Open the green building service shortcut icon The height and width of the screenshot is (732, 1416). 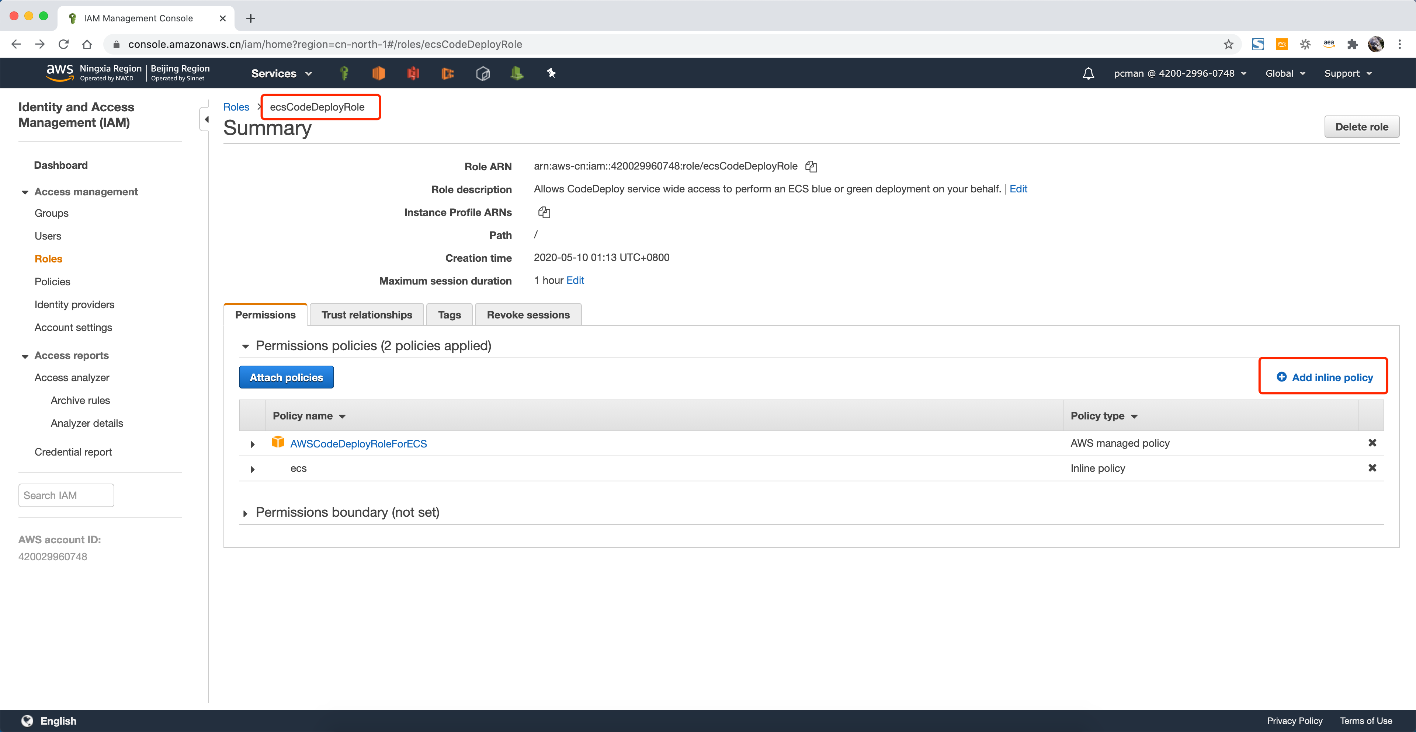point(517,73)
